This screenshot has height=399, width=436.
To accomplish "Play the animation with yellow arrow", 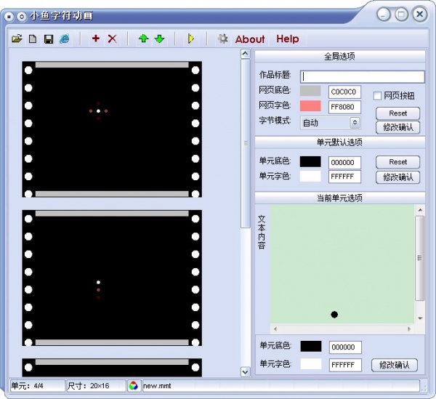I will (x=191, y=39).
